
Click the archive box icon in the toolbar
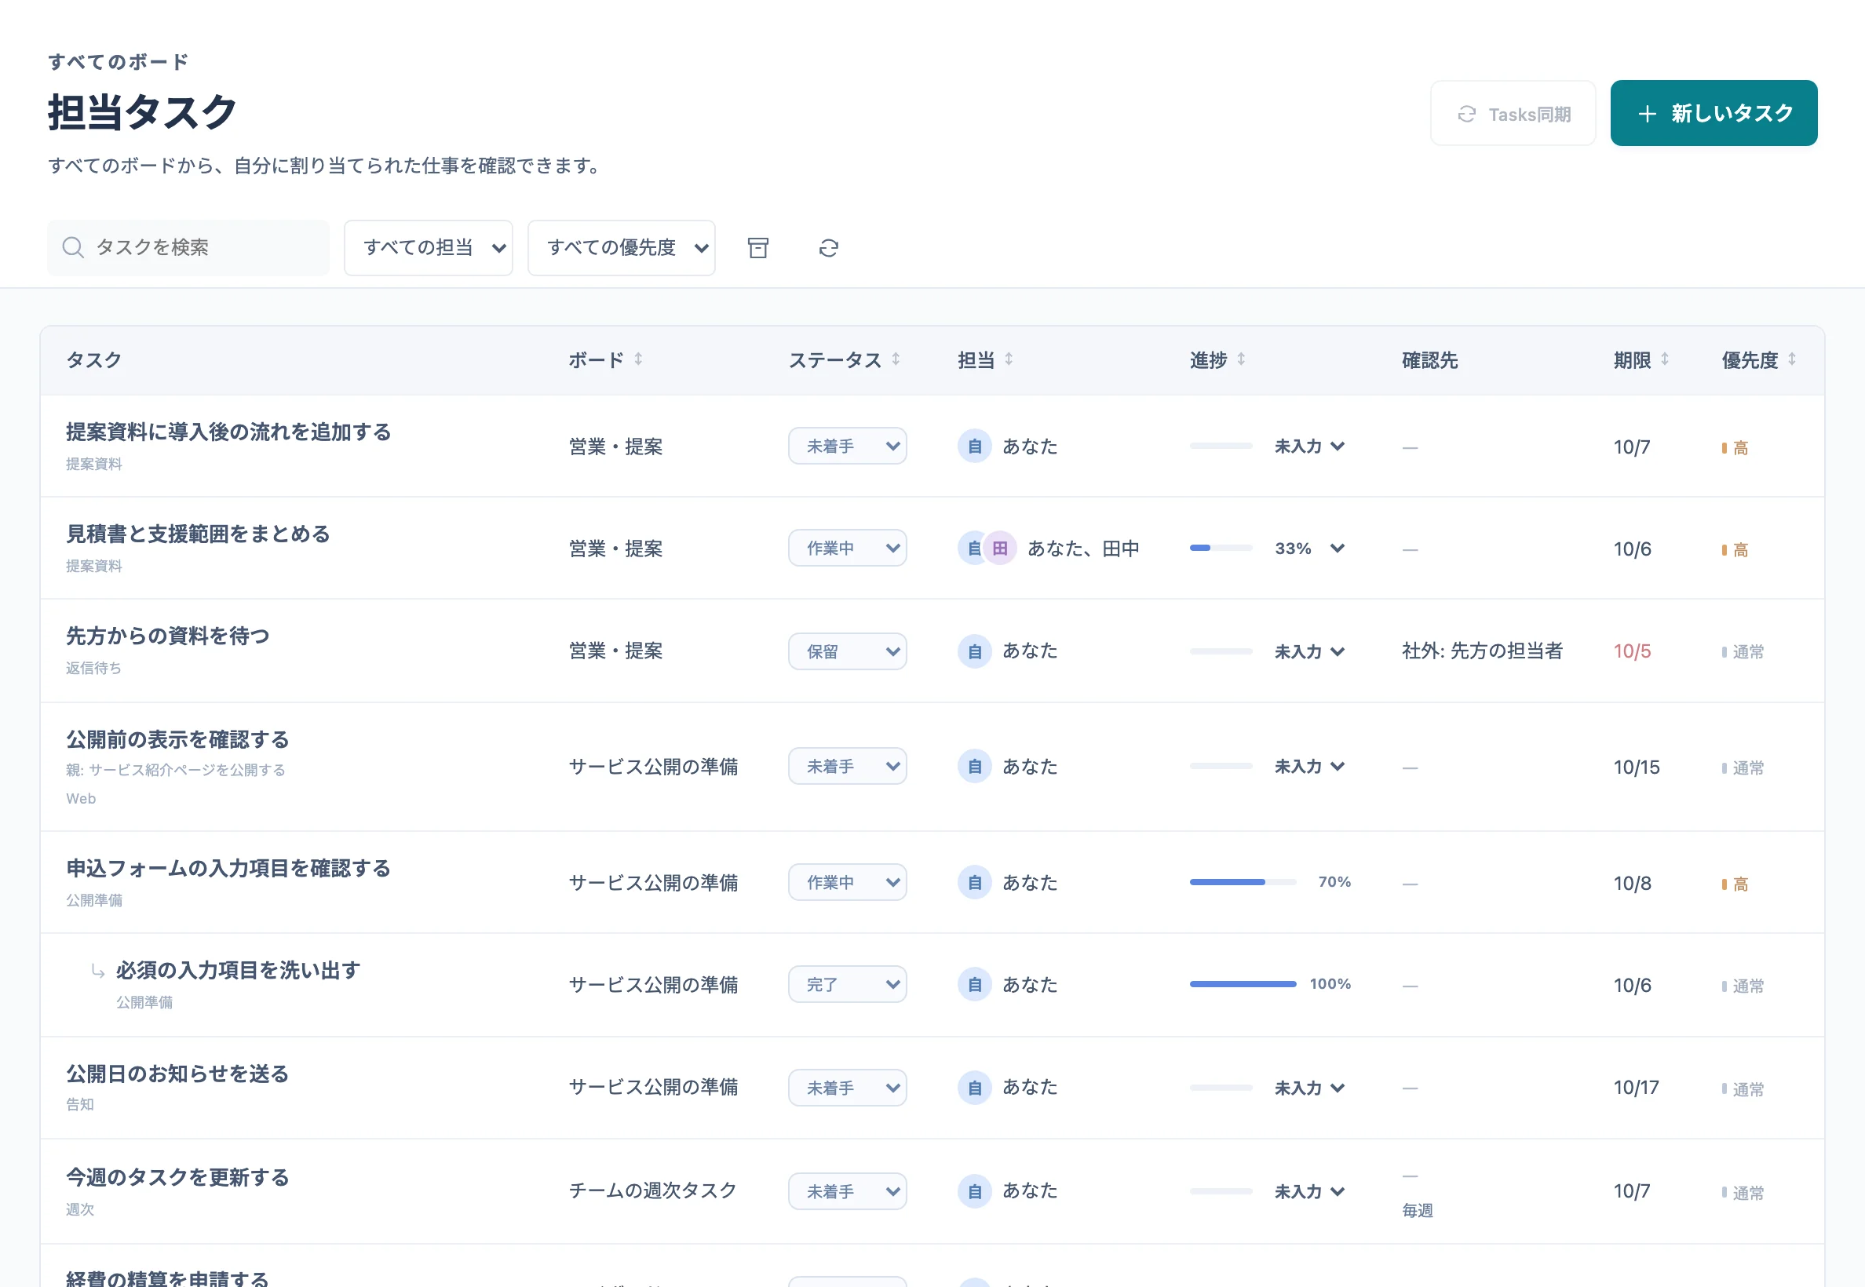(x=757, y=247)
